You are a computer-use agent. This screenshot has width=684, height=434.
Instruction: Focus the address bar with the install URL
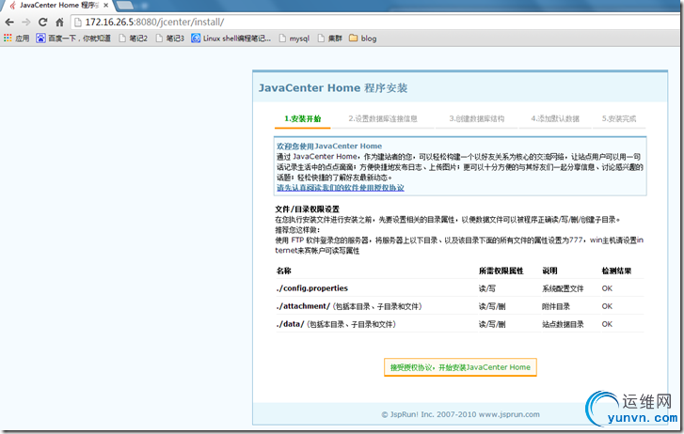[x=375, y=23]
